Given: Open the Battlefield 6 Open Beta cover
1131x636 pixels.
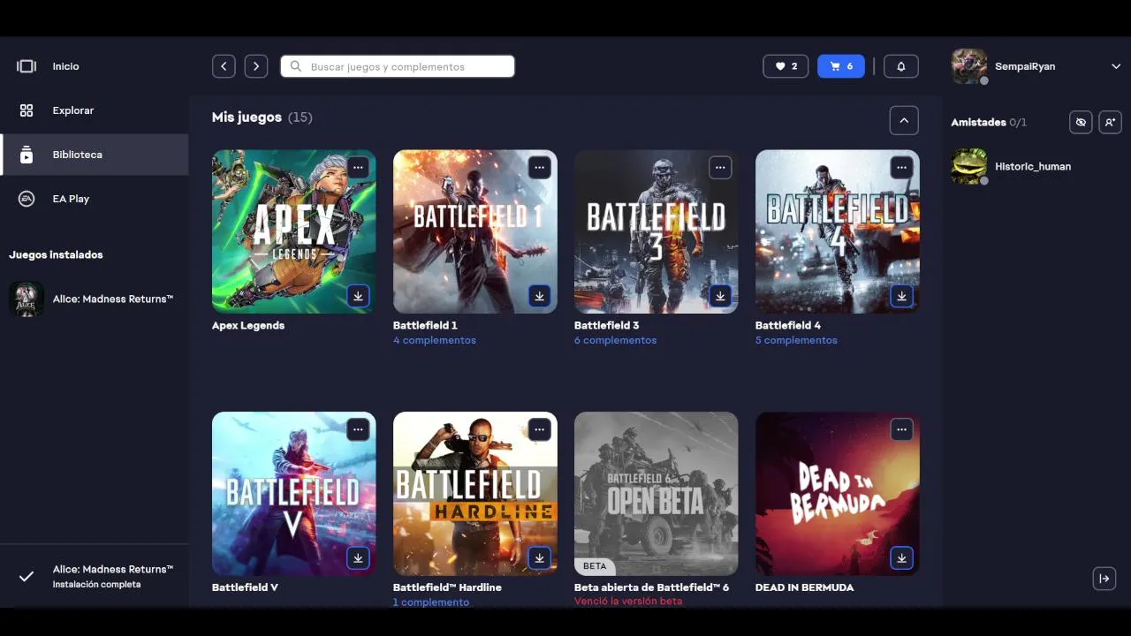Looking at the screenshot, I should [657, 494].
